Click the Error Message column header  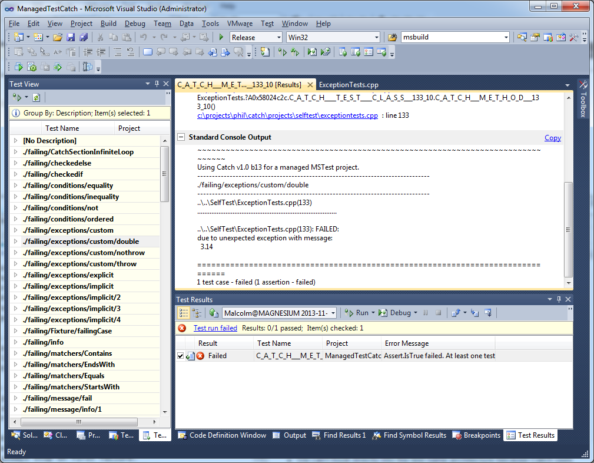[x=437, y=343]
